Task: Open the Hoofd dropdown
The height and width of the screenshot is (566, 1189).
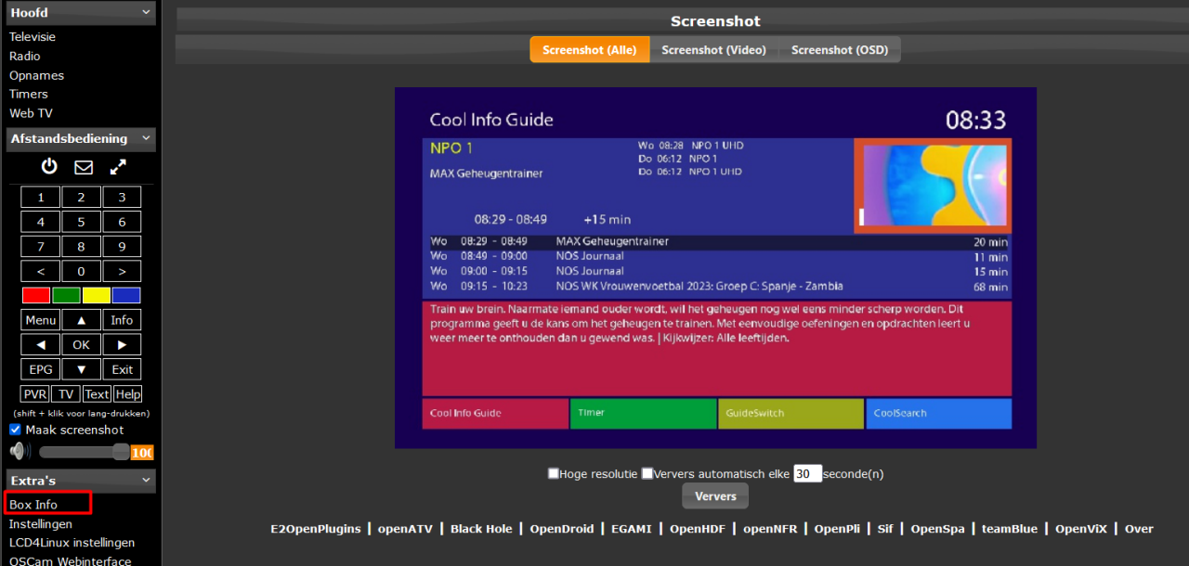Action: click(80, 12)
